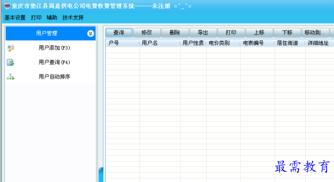Sort by 电价类别 column header

[223, 43]
